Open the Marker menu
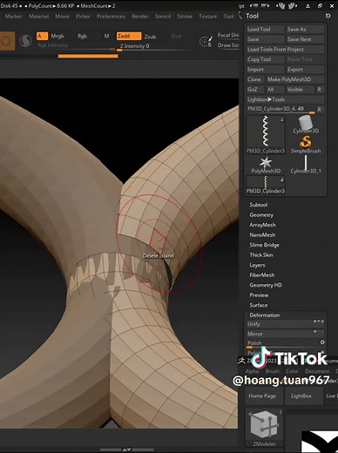338x453 pixels. (13, 17)
